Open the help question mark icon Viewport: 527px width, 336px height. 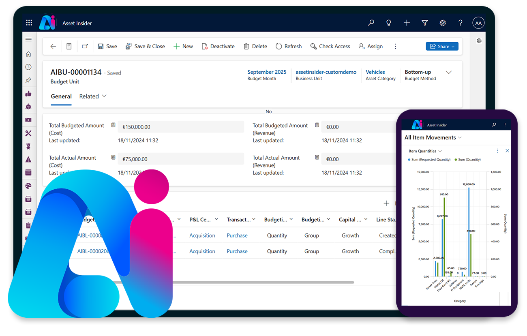coord(461,23)
